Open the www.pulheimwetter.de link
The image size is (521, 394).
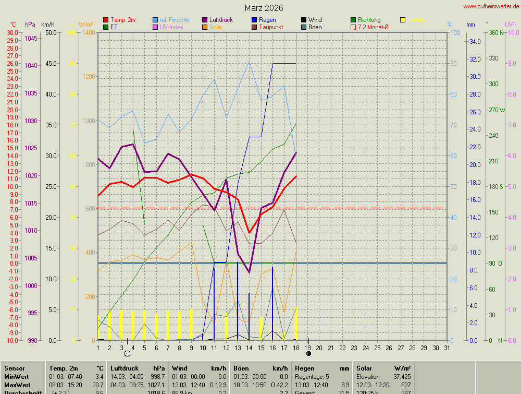coord(490,6)
